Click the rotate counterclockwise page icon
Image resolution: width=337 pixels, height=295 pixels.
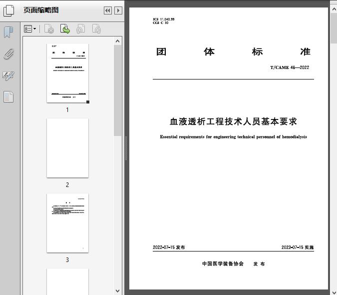point(80,29)
